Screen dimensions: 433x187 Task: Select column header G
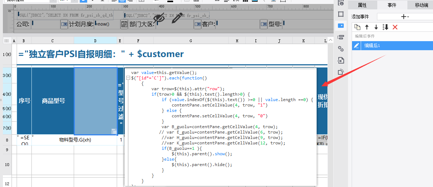191,41
